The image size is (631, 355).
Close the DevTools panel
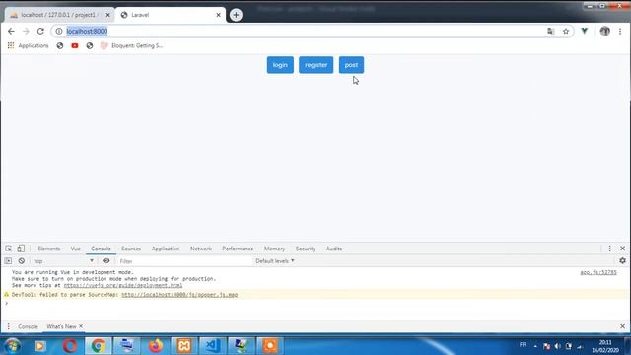[x=622, y=248]
